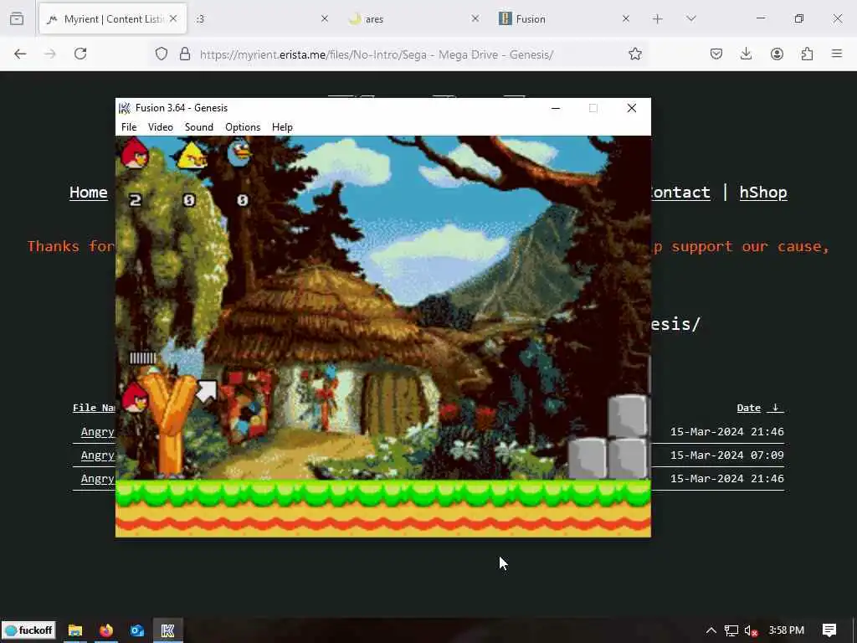The width and height of the screenshot is (857, 643).
Task: Click the Fusion emulator taskbar icon
Action: [167, 630]
